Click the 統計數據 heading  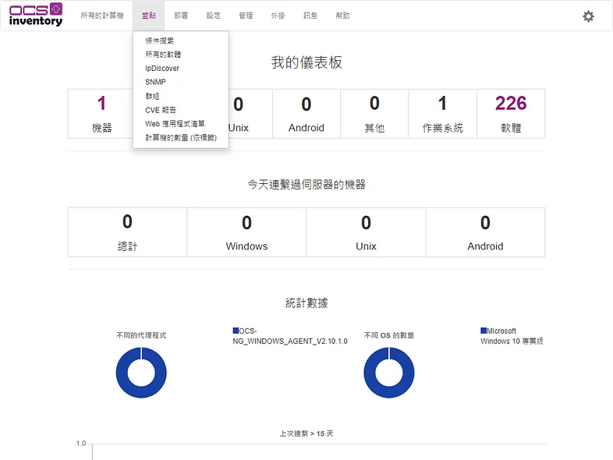tap(306, 303)
